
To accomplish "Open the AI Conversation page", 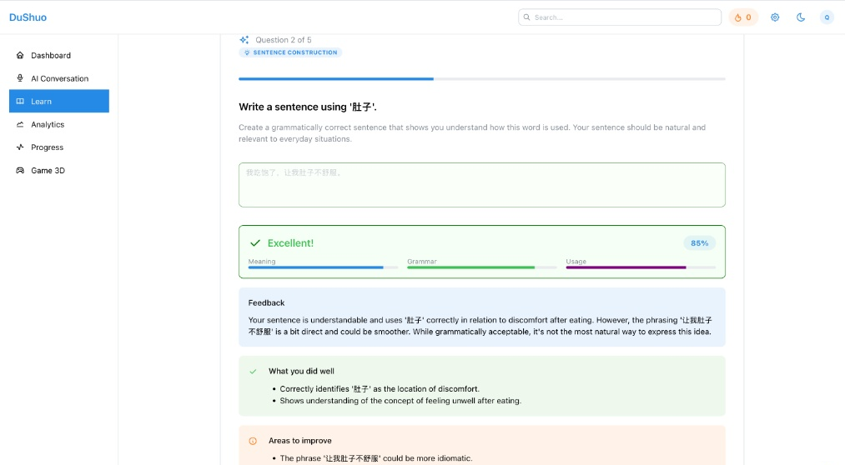I will (59, 78).
